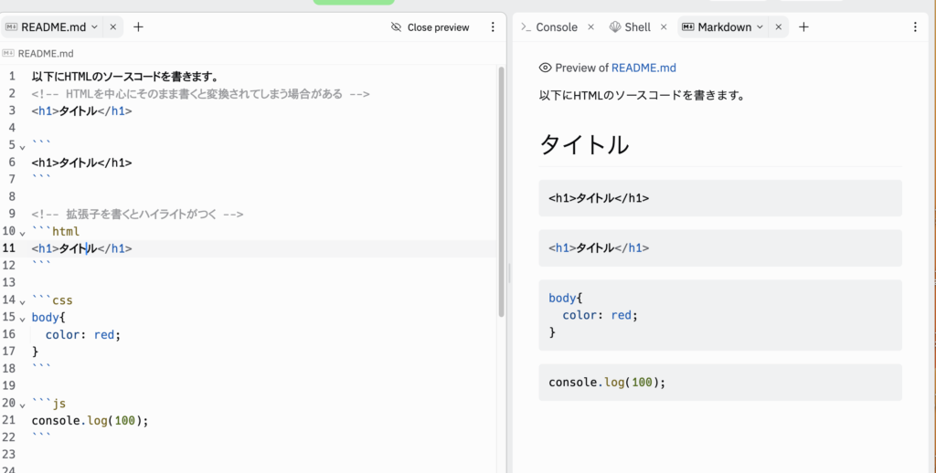Viewport: 936px width, 473px height.
Task: Click the Shell shell-shaped icon
Action: point(615,26)
